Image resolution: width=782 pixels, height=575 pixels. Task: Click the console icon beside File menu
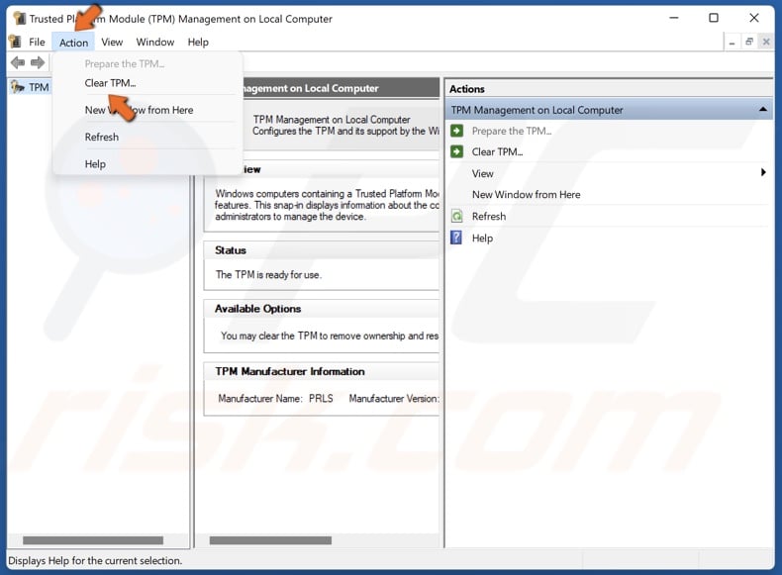[x=15, y=42]
